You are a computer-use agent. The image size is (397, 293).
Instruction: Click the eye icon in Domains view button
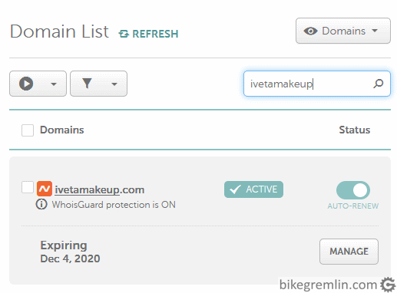click(310, 31)
